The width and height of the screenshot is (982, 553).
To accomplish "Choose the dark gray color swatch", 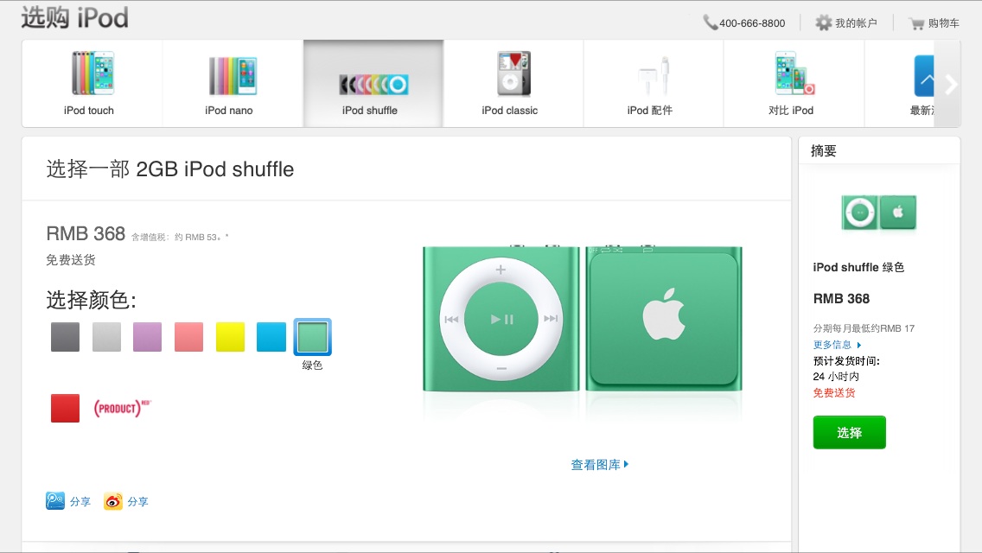I will pyautogui.click(x=65, y=337).
